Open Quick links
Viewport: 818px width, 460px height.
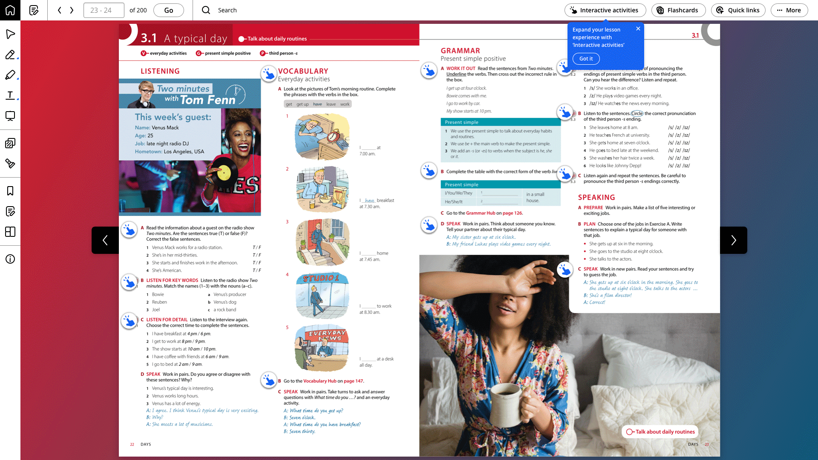(x=738, y=10)
